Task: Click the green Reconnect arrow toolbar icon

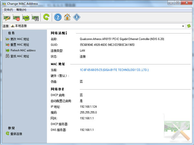Action: 46,17
